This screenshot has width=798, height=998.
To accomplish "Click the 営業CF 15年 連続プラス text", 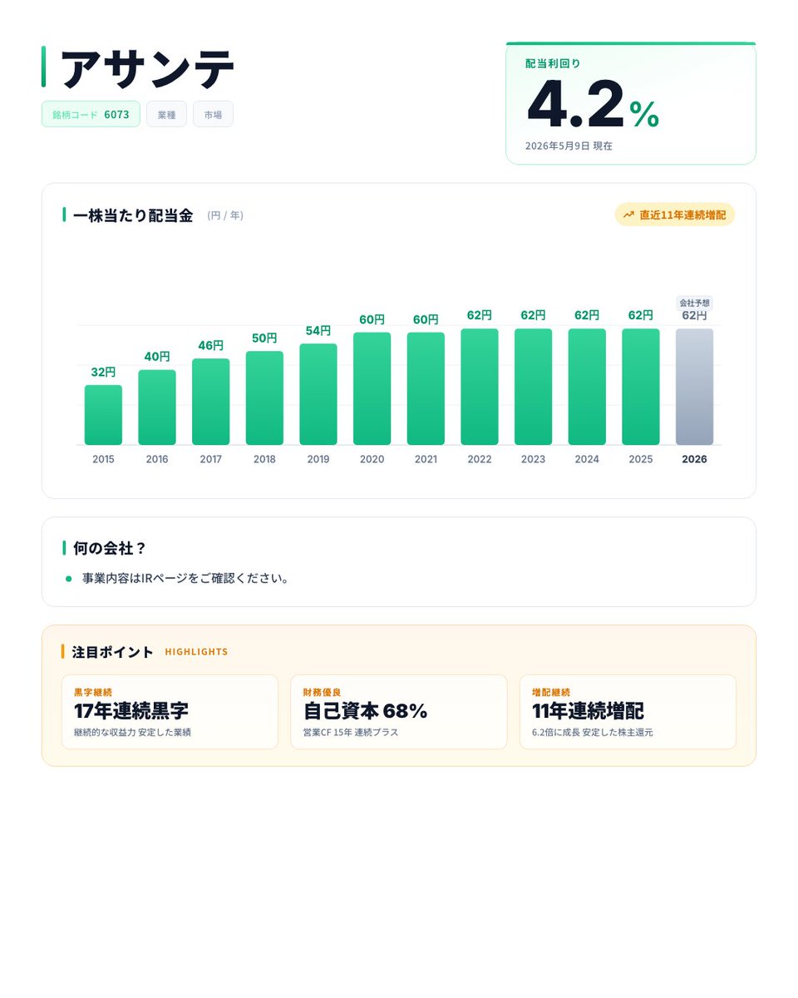I will pyautogui.click(x=351, y=733).
